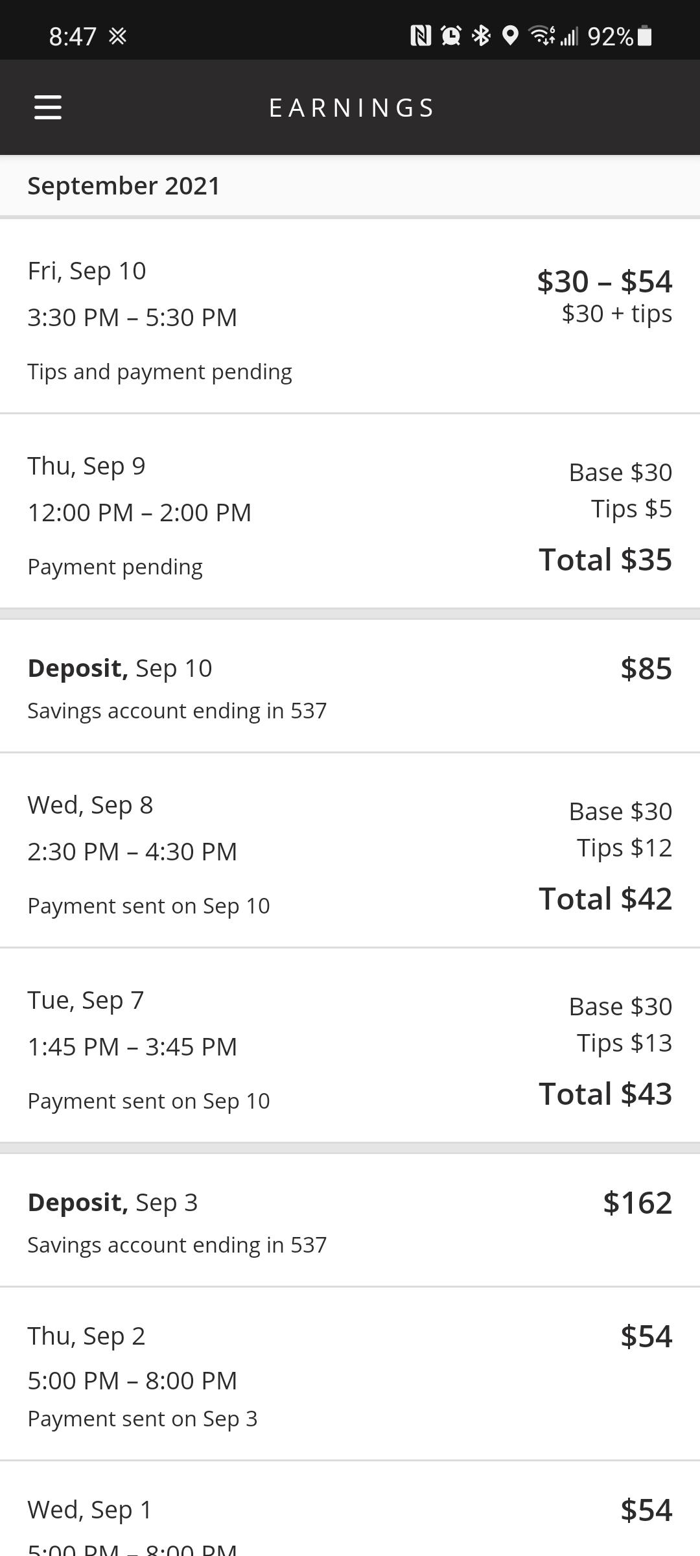View the Sep 10 deposit of $85
The width and height of the screenshot is (700, 1556).
click(350, 687)
